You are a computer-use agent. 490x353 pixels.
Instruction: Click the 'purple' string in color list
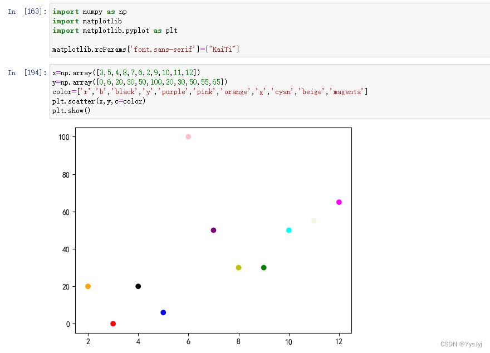pyautogui.click(x=173, y=92)
